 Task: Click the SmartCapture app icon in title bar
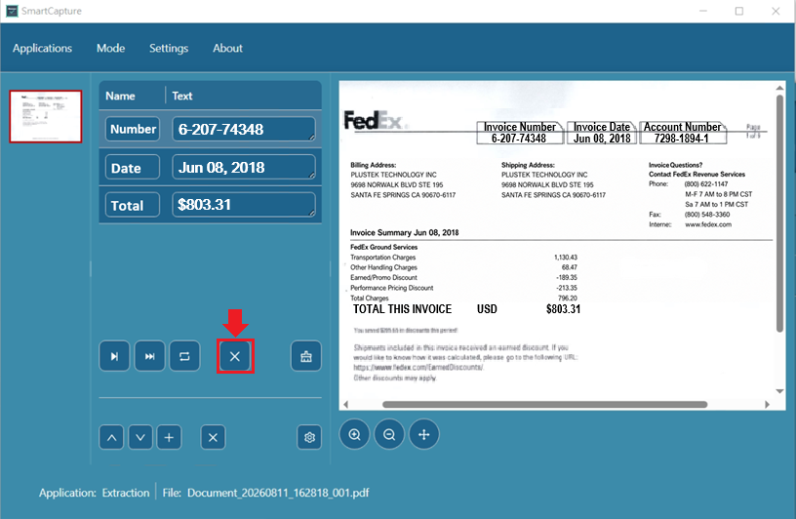pos(12,11)
